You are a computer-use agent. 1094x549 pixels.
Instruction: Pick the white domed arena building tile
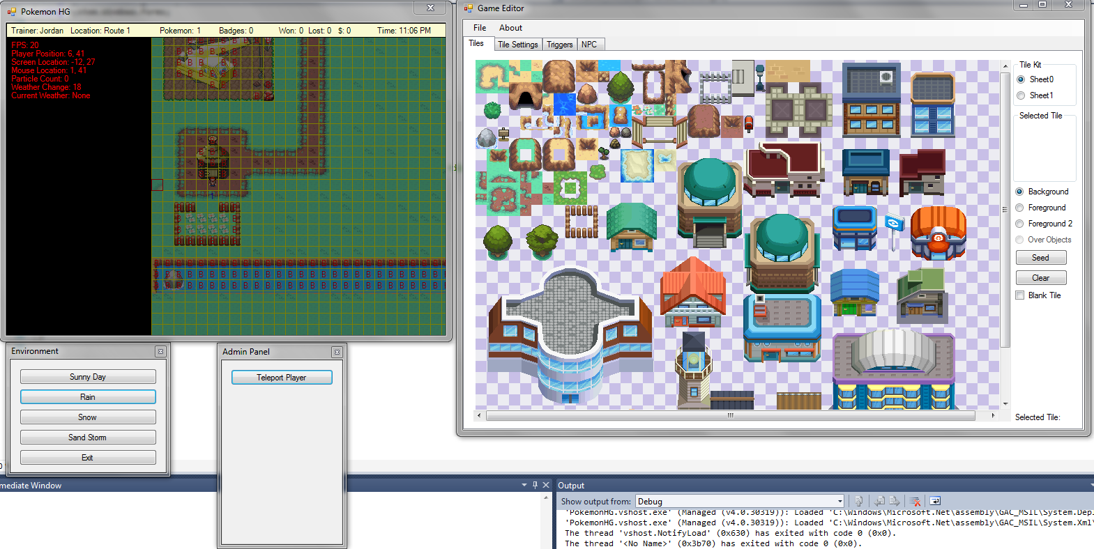click(893, 369)
